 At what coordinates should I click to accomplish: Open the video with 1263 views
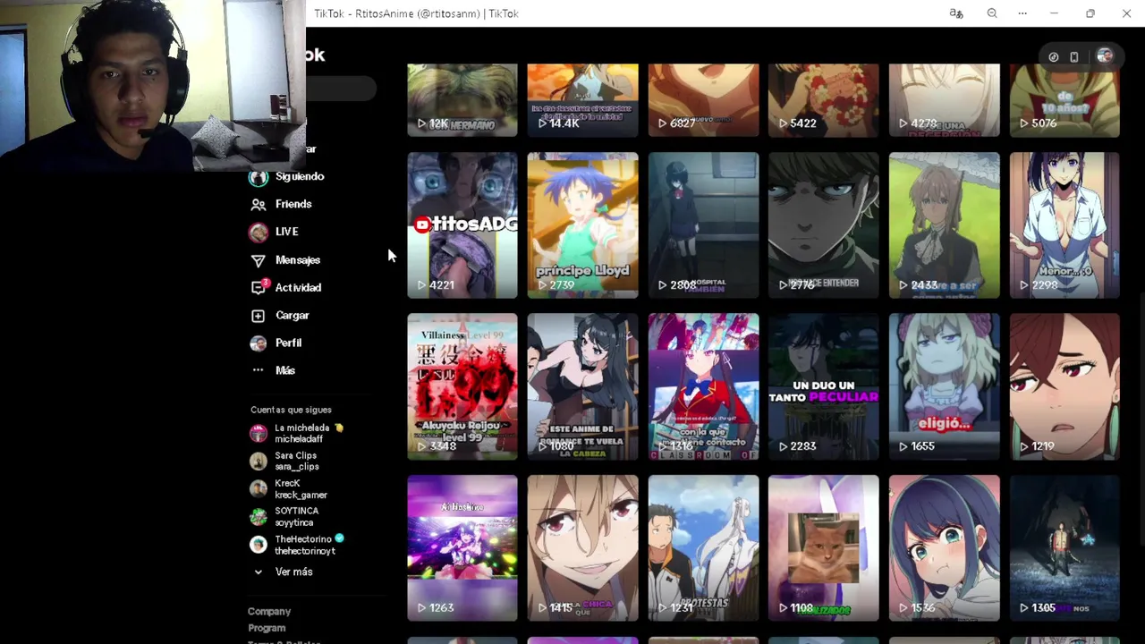pos(462,548)
